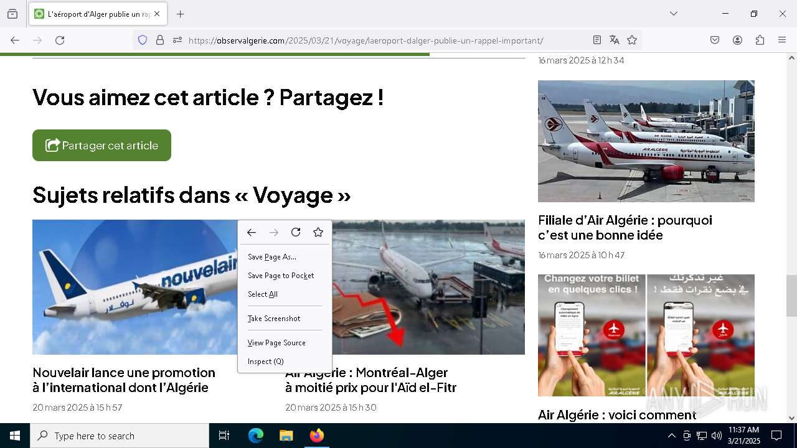Show hidden system tray icons
The image size is (797, 448).
(x=671, y=436)
